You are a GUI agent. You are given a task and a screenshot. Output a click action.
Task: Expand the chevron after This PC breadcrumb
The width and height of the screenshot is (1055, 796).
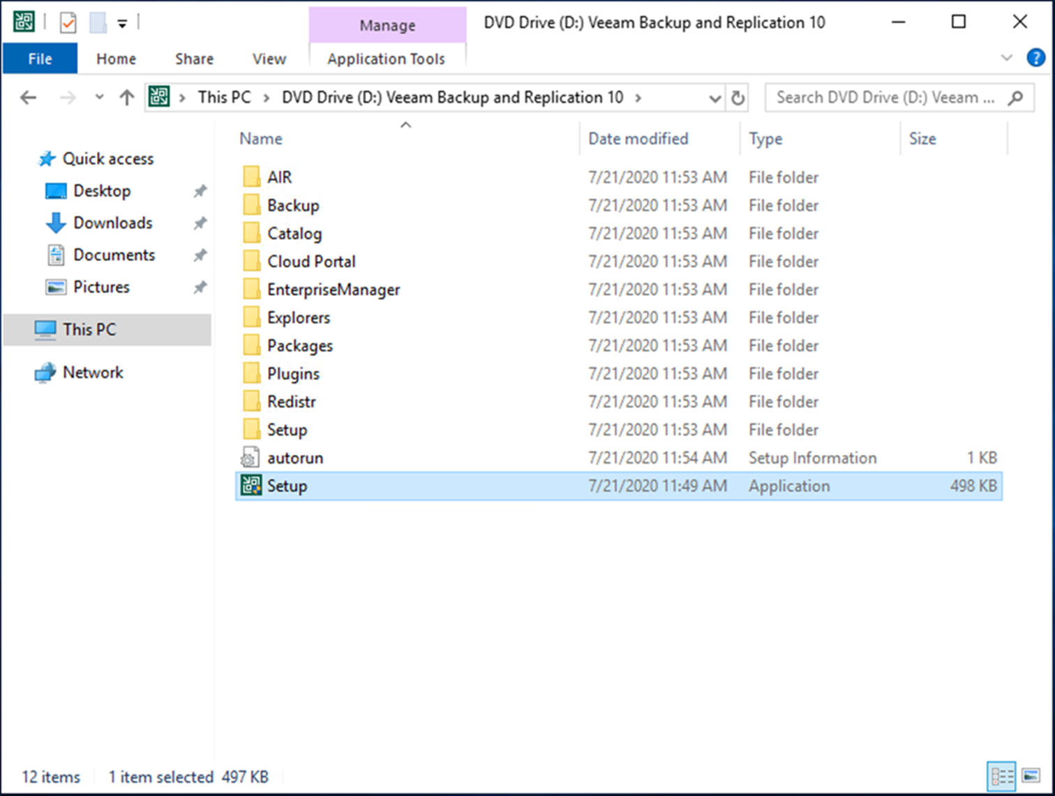267,98
